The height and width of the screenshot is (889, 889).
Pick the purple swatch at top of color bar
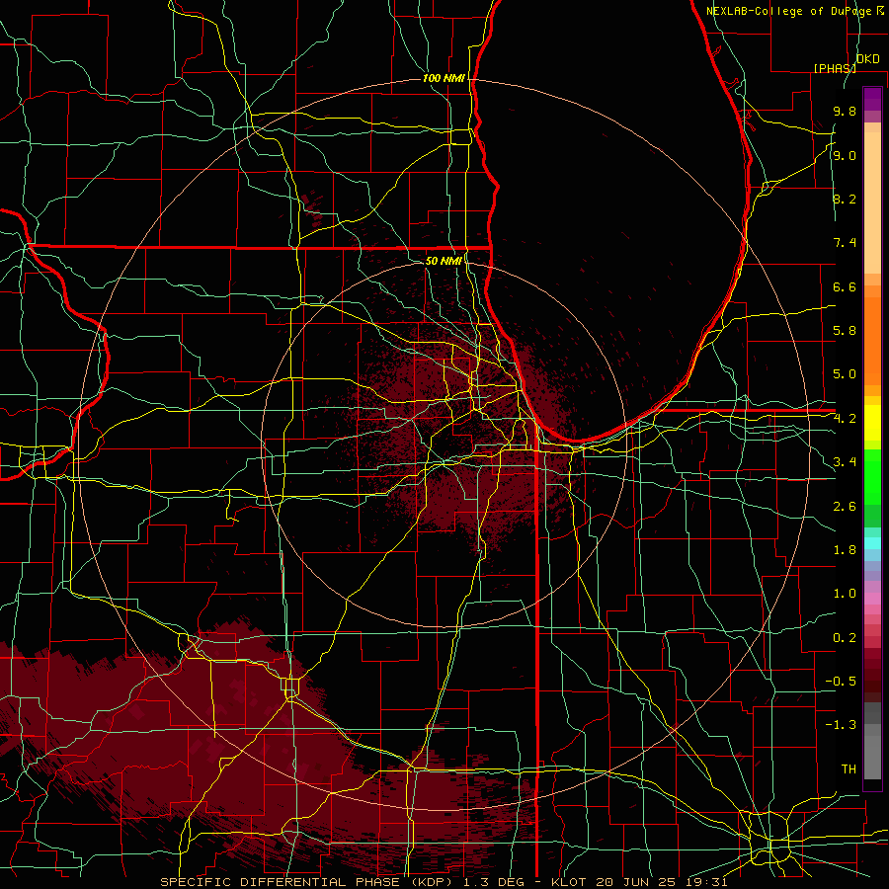tap(872, 99)
